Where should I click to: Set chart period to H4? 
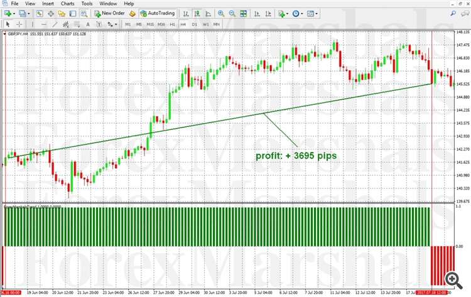183,24
